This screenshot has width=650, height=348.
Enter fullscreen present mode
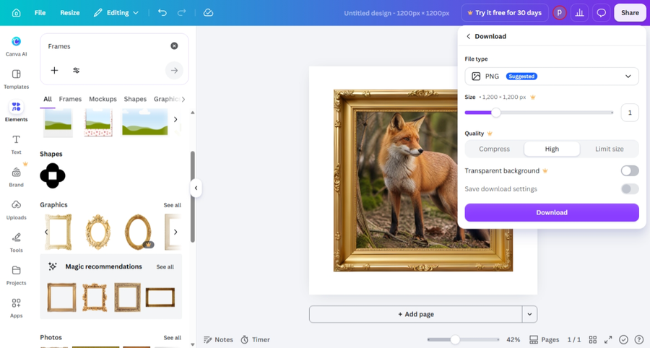point(608,340)
